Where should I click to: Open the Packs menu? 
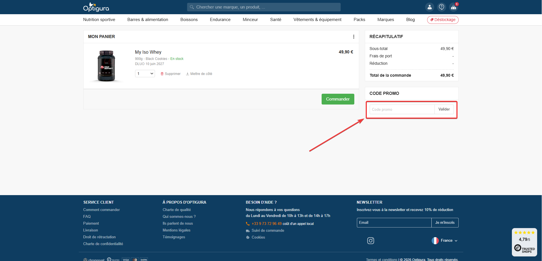tap(359, 20)
